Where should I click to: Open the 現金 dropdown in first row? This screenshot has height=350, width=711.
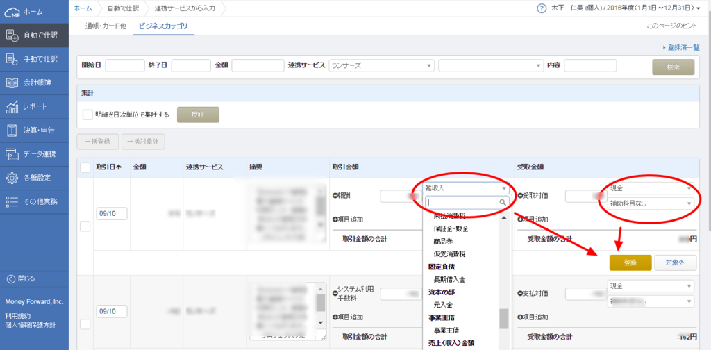(650, 187)
